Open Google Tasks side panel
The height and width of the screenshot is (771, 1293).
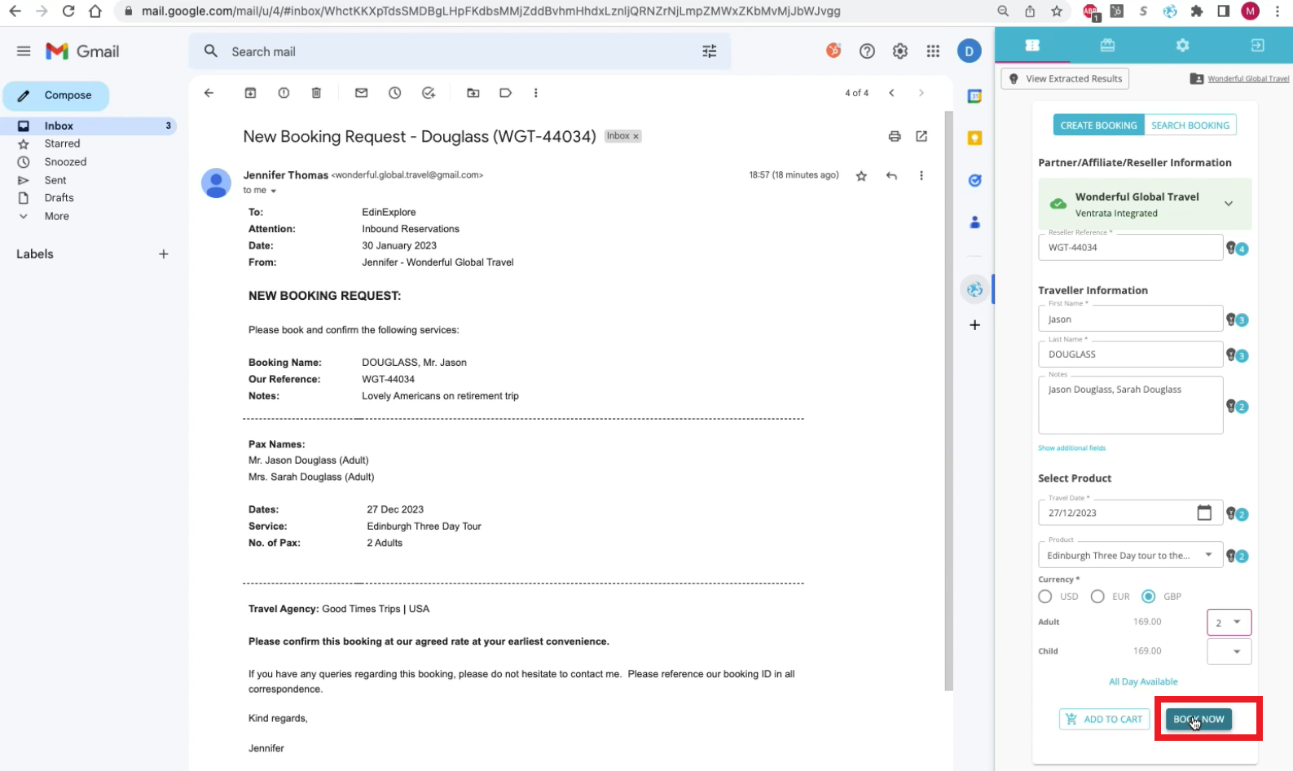point(974,180)
